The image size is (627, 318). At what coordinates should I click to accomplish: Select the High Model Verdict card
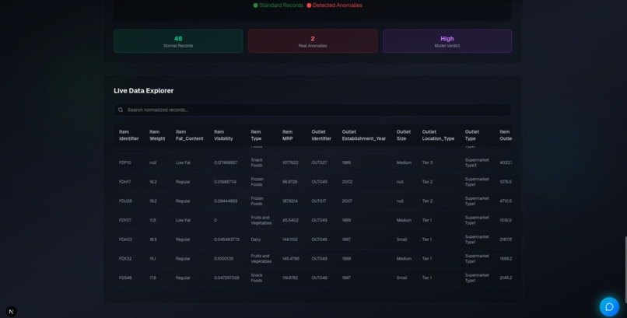447,41
